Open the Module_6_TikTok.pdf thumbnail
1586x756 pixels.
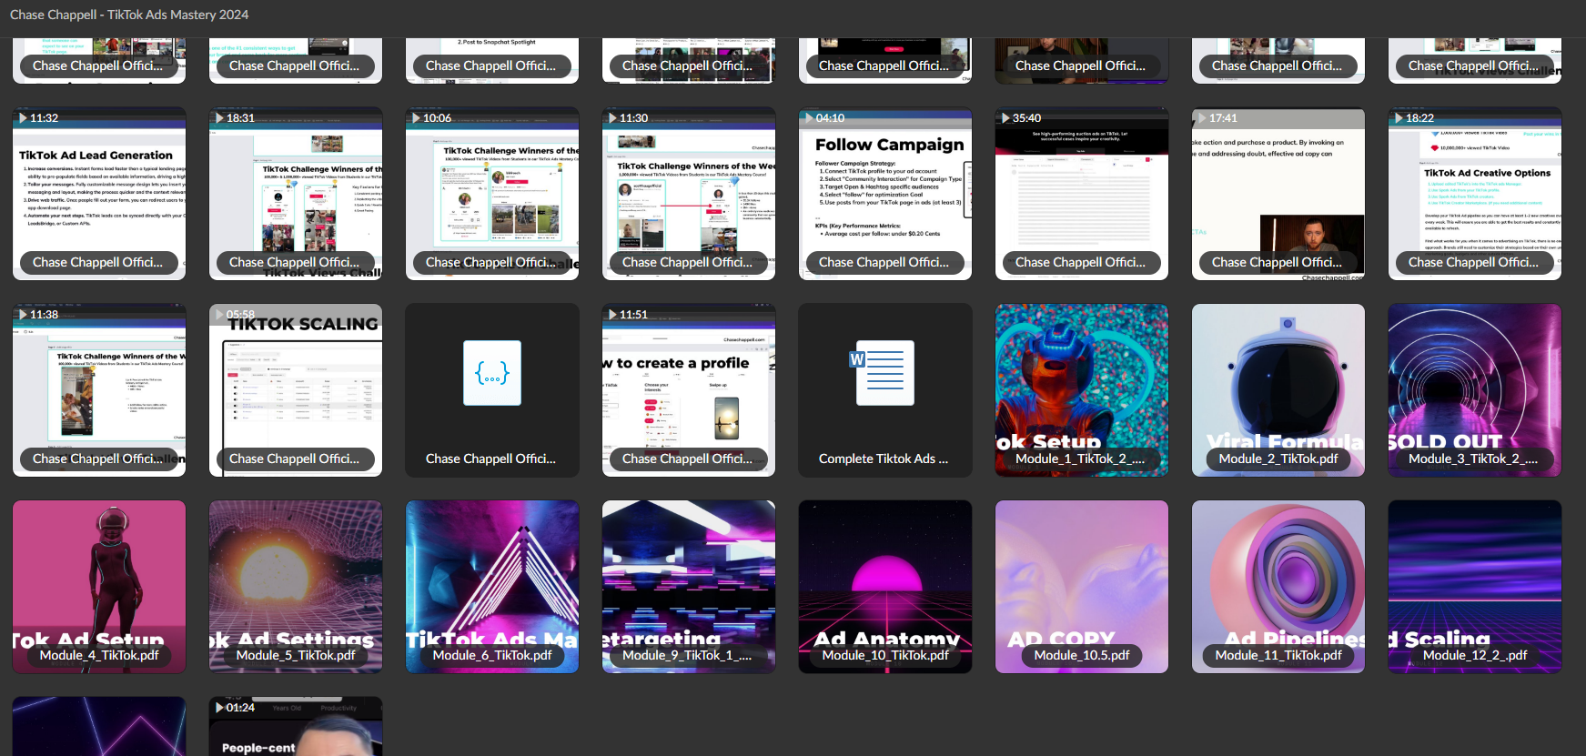pos(492,587)
